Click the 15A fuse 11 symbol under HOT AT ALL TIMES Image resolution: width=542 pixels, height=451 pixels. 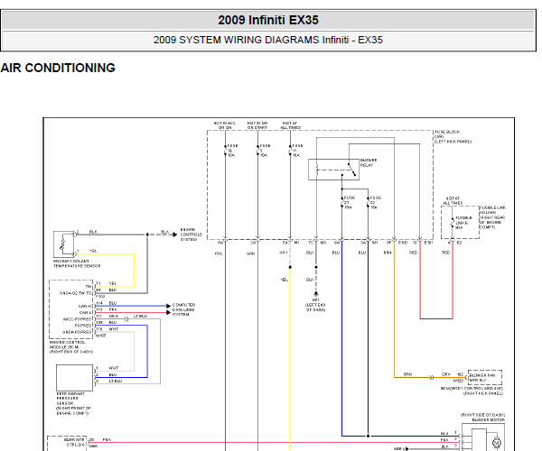pos(290,151)
